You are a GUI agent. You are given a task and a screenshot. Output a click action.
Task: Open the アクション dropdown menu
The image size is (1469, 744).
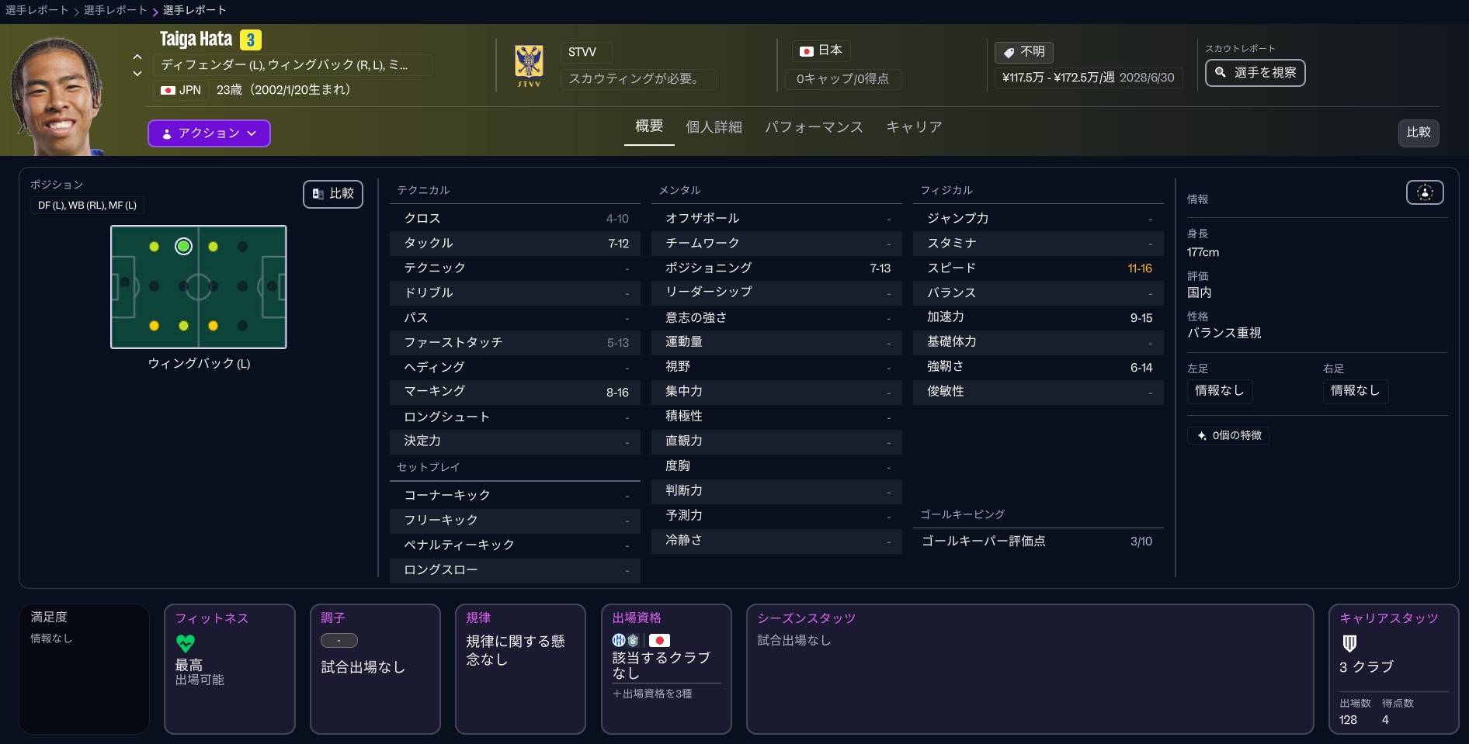tap(209, 133)
